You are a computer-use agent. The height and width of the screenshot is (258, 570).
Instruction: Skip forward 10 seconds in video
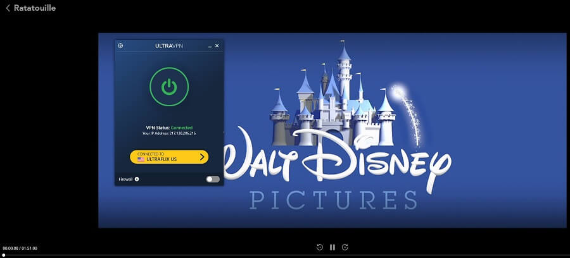tap(345, 247)
